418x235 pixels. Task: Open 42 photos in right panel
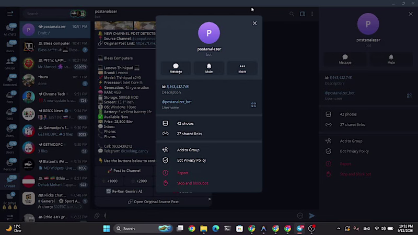tap(368, 114)
